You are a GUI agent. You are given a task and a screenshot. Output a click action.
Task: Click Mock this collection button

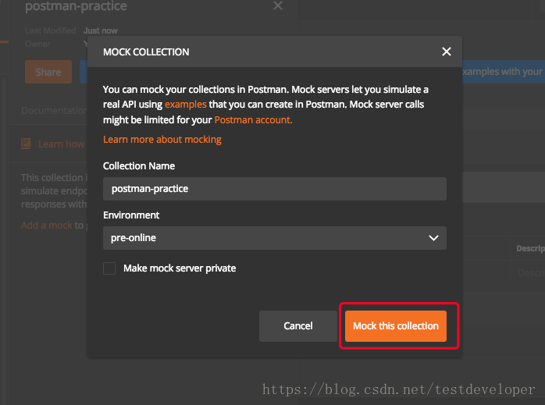click(x=396, y=326)
